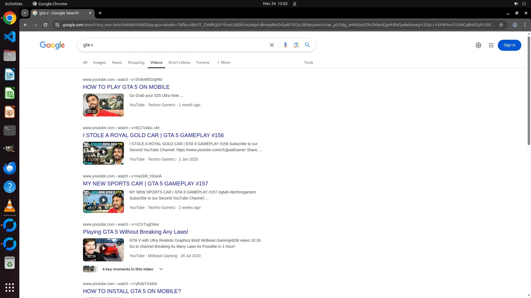
Task: Open HOW TO PLAY GTA 5 ON MOBILE link
Action: (126, 87)
